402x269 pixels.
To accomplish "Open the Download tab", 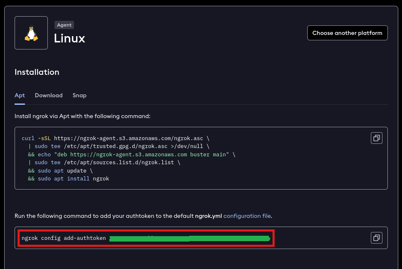I will pos(49,95).
